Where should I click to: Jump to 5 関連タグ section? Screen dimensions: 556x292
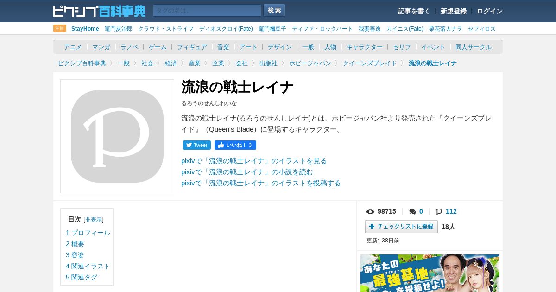coord(82,277)
